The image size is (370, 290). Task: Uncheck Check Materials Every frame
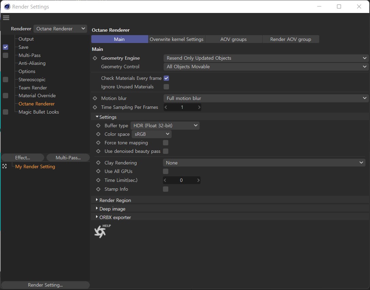coord(166,78)
